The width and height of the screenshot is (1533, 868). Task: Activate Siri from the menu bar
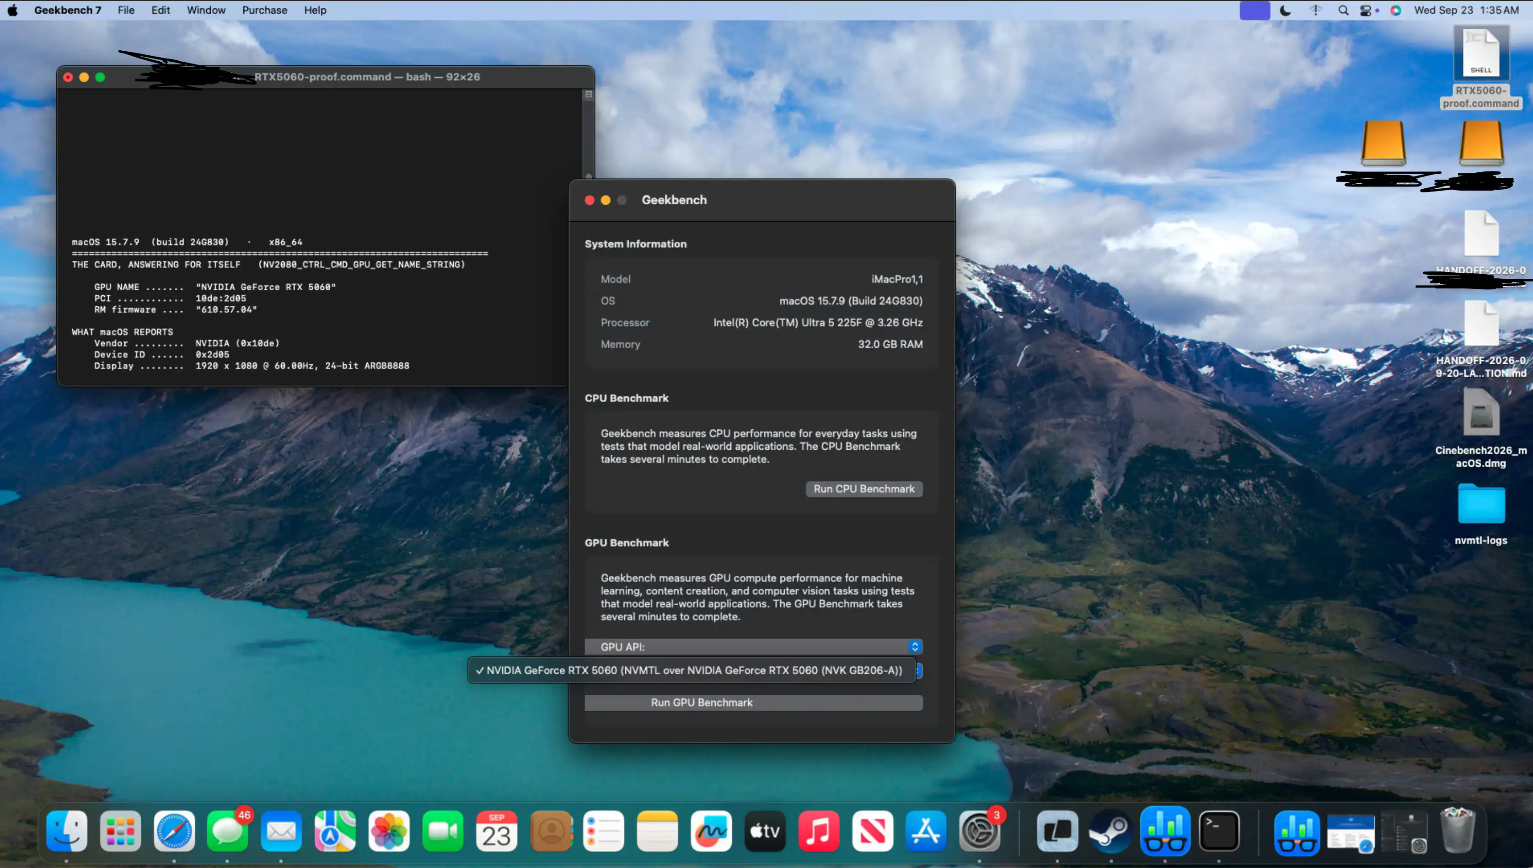1396,10
